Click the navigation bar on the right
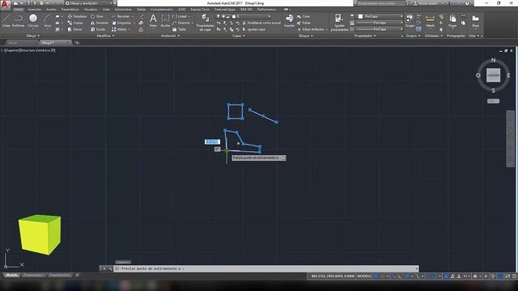The width and height of the screenshot is (518, 291). 510,139
